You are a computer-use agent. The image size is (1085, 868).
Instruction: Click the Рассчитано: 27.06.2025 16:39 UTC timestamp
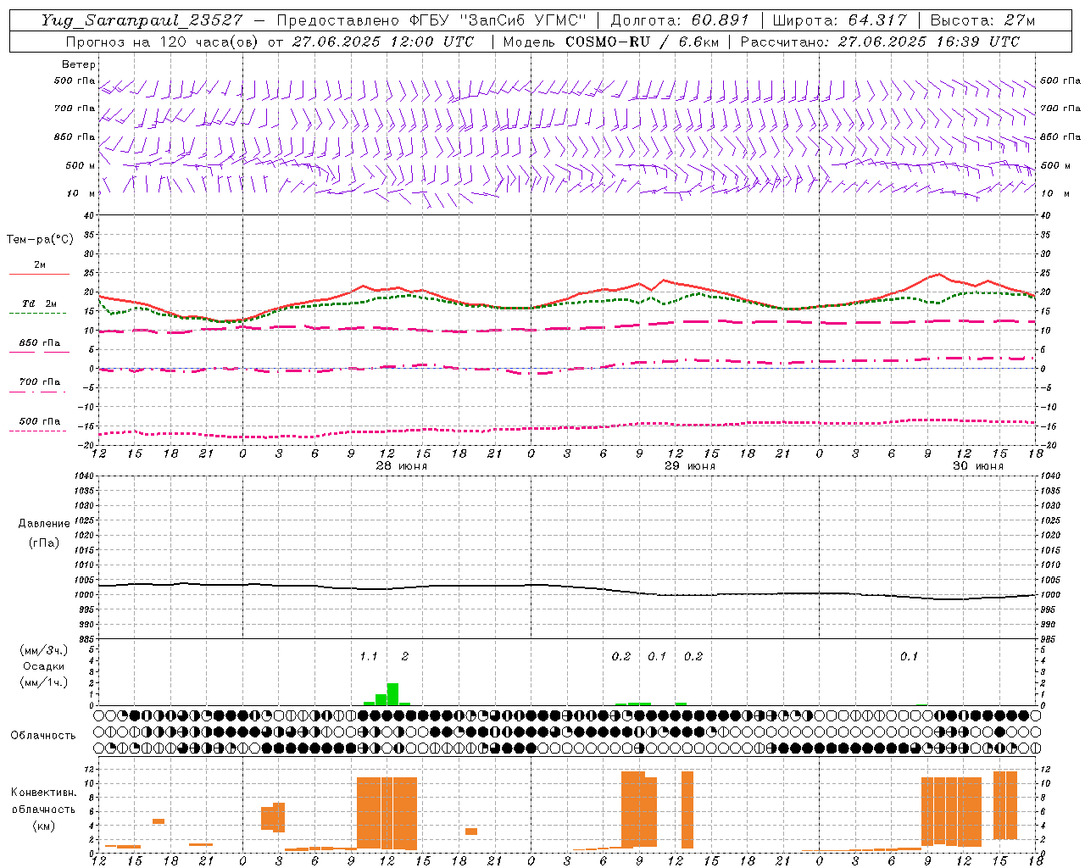click(880, 42)
